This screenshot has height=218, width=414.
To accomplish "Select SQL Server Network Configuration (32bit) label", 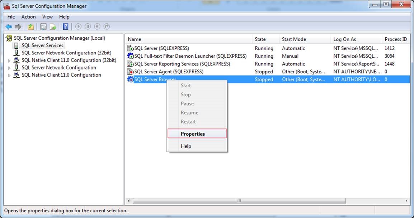I will click(x=66, y=53).
